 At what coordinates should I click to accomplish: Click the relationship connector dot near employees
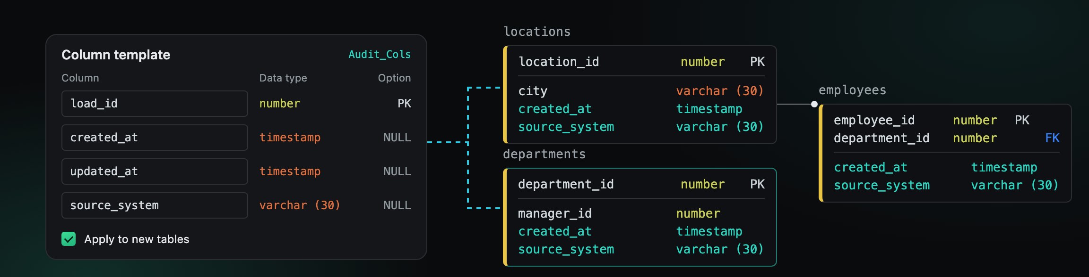814,104
